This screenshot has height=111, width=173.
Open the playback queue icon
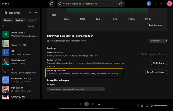coord(142,106)
